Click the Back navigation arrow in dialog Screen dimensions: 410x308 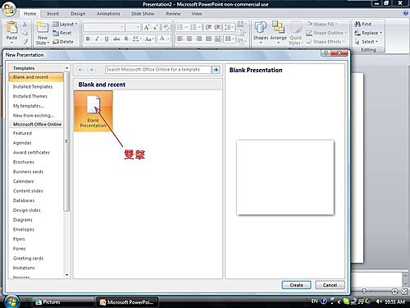point(80,70)
